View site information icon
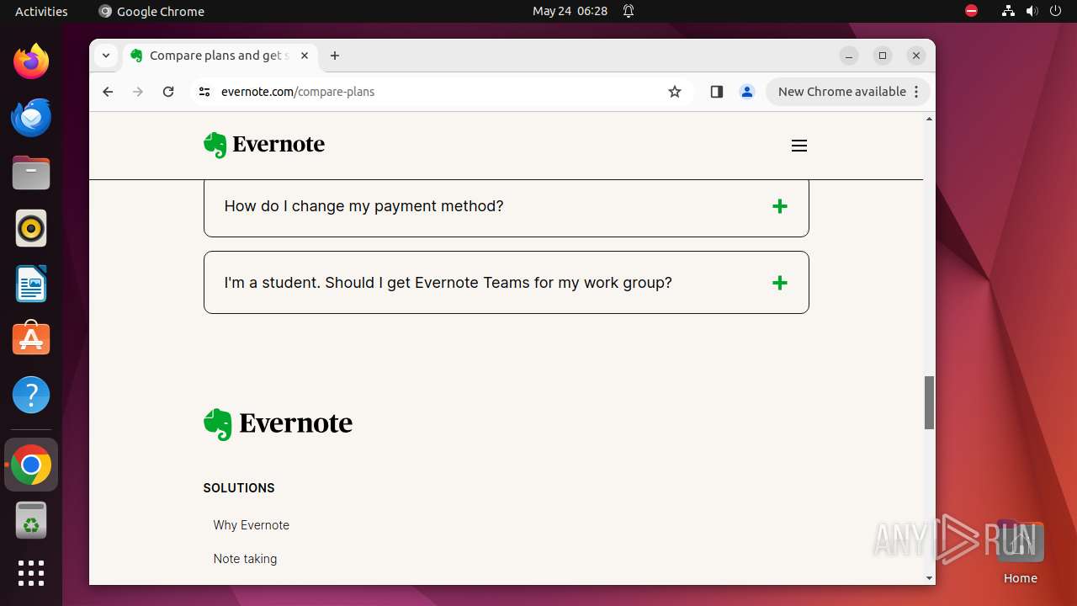Viewport: 1077px width, 606px height. [x=204, y=92]
